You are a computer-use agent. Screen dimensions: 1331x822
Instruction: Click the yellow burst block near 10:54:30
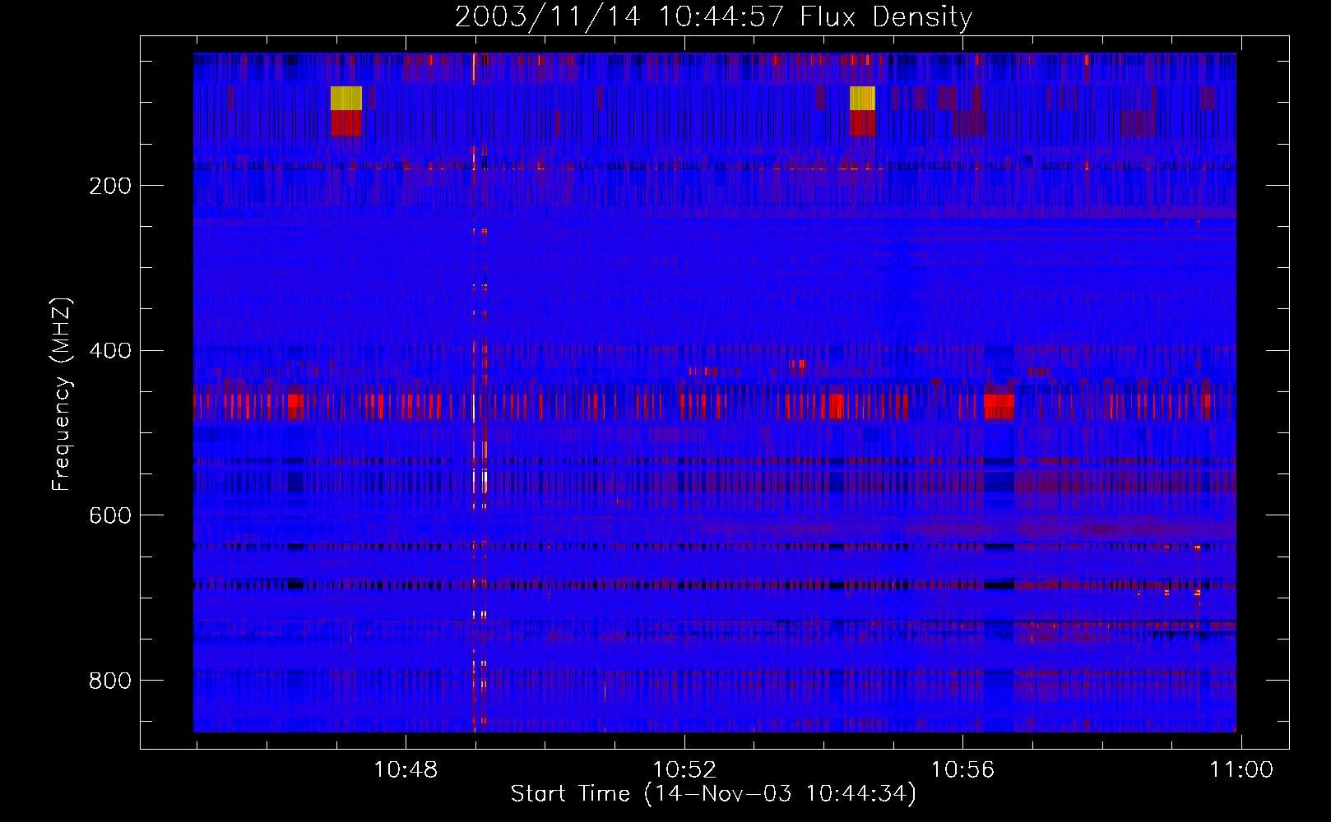point(862,98)
